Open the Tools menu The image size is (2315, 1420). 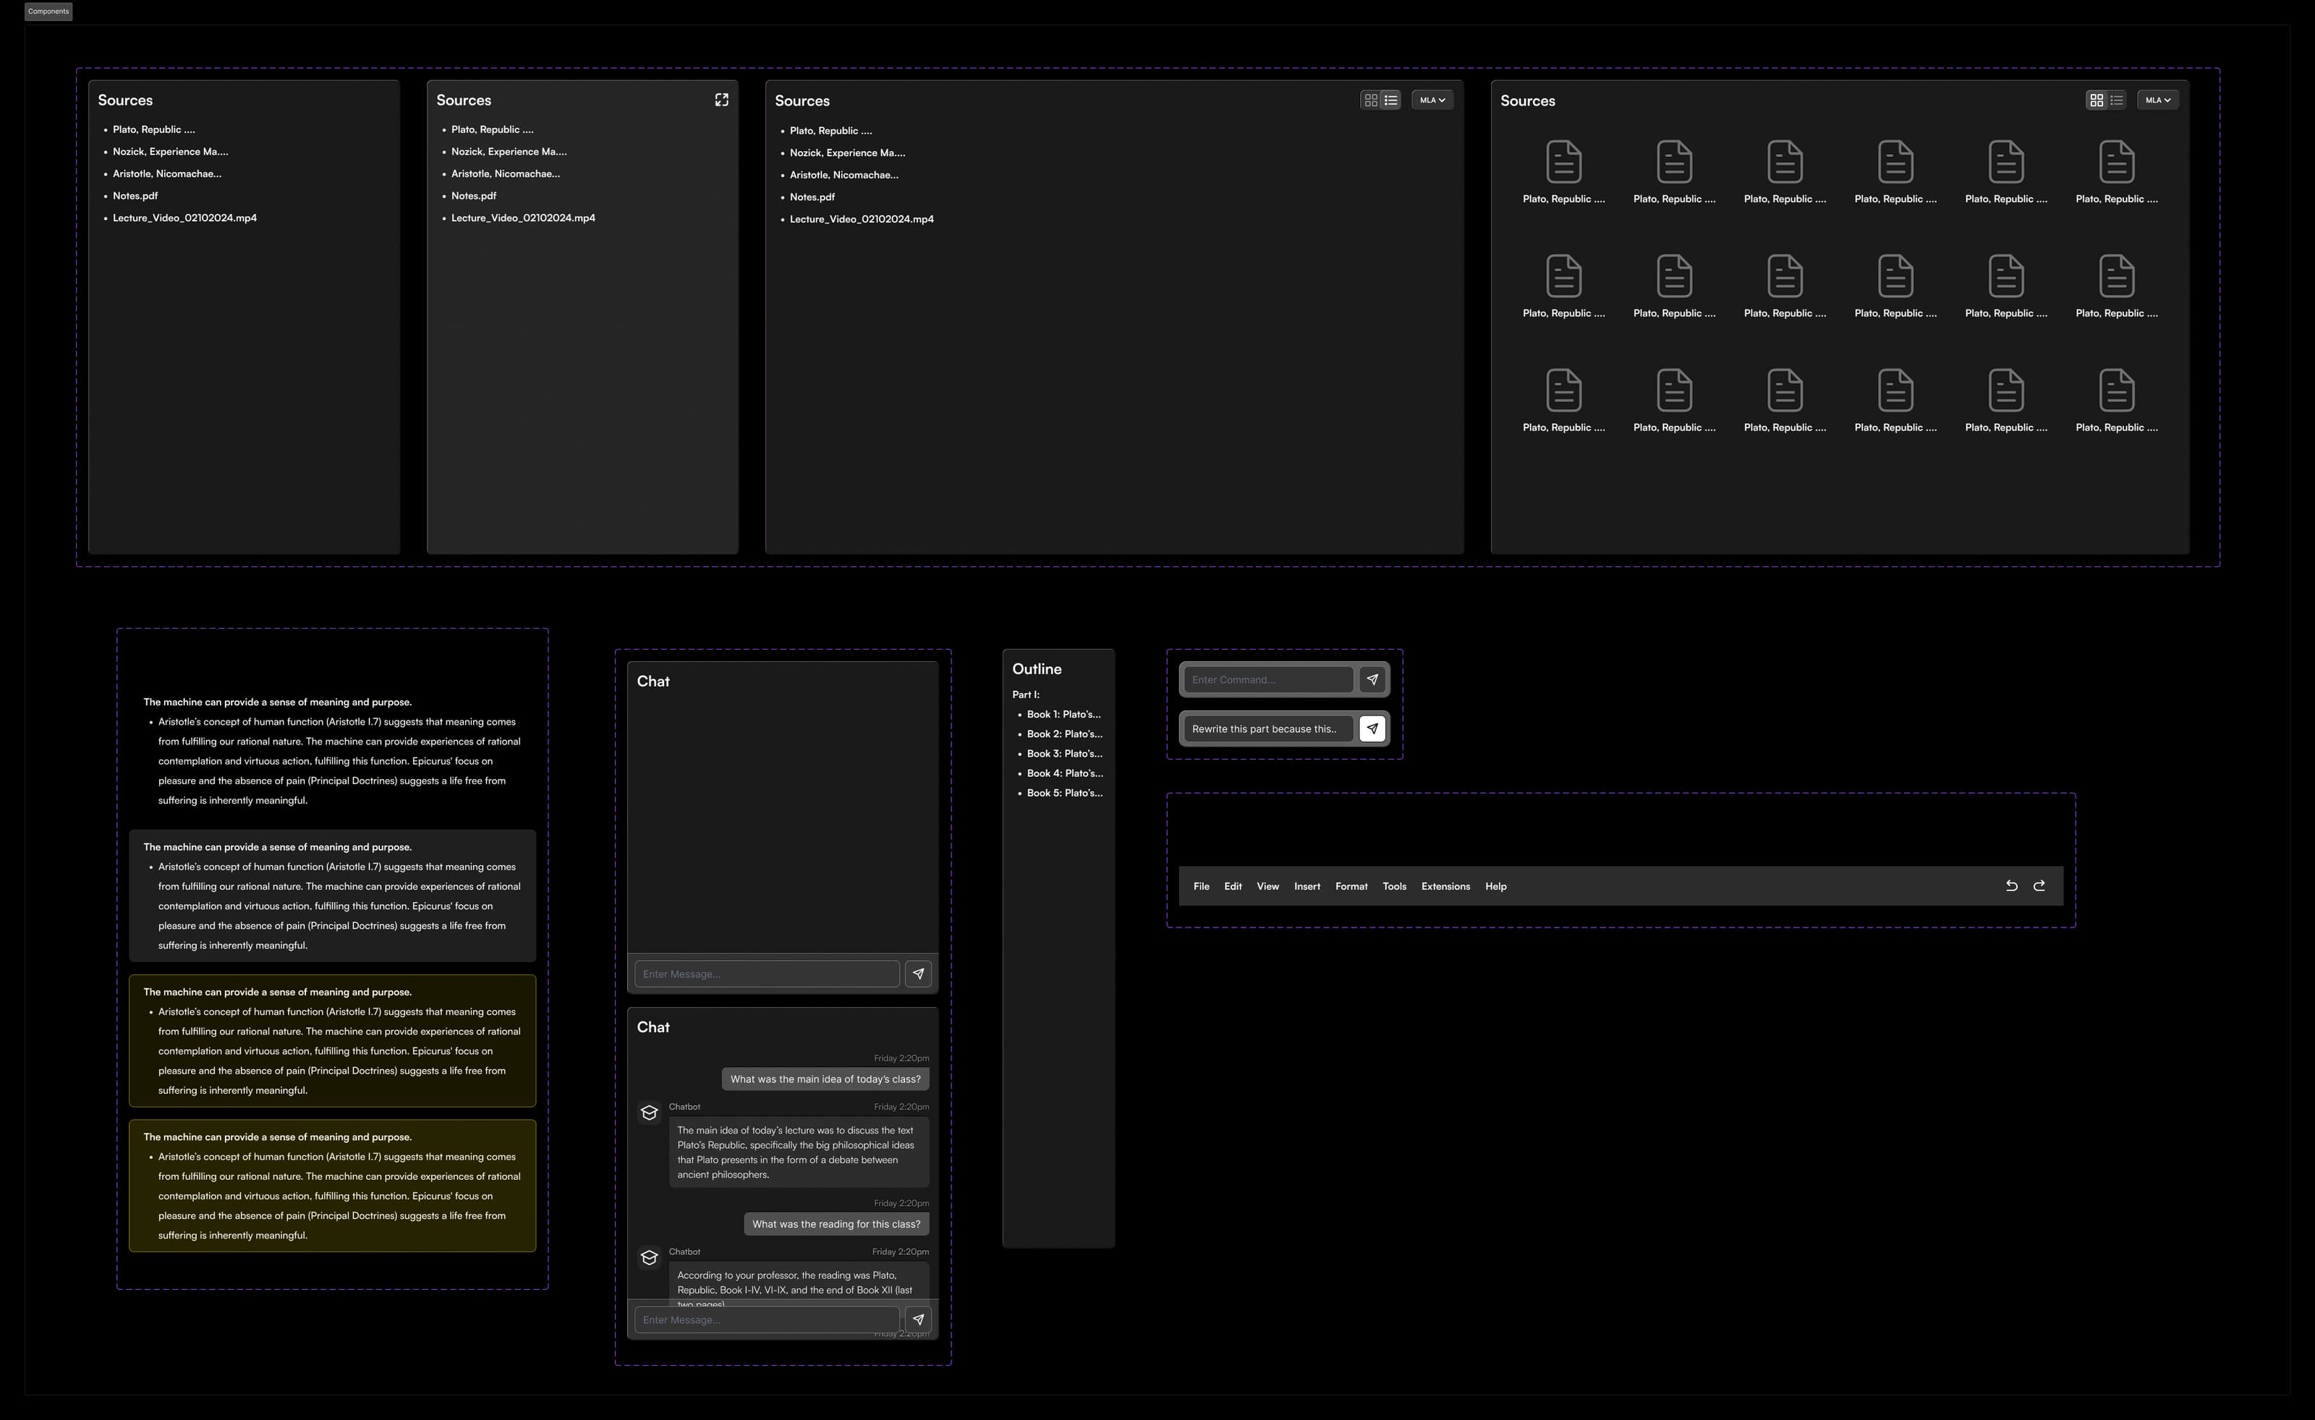[1394, 887]
